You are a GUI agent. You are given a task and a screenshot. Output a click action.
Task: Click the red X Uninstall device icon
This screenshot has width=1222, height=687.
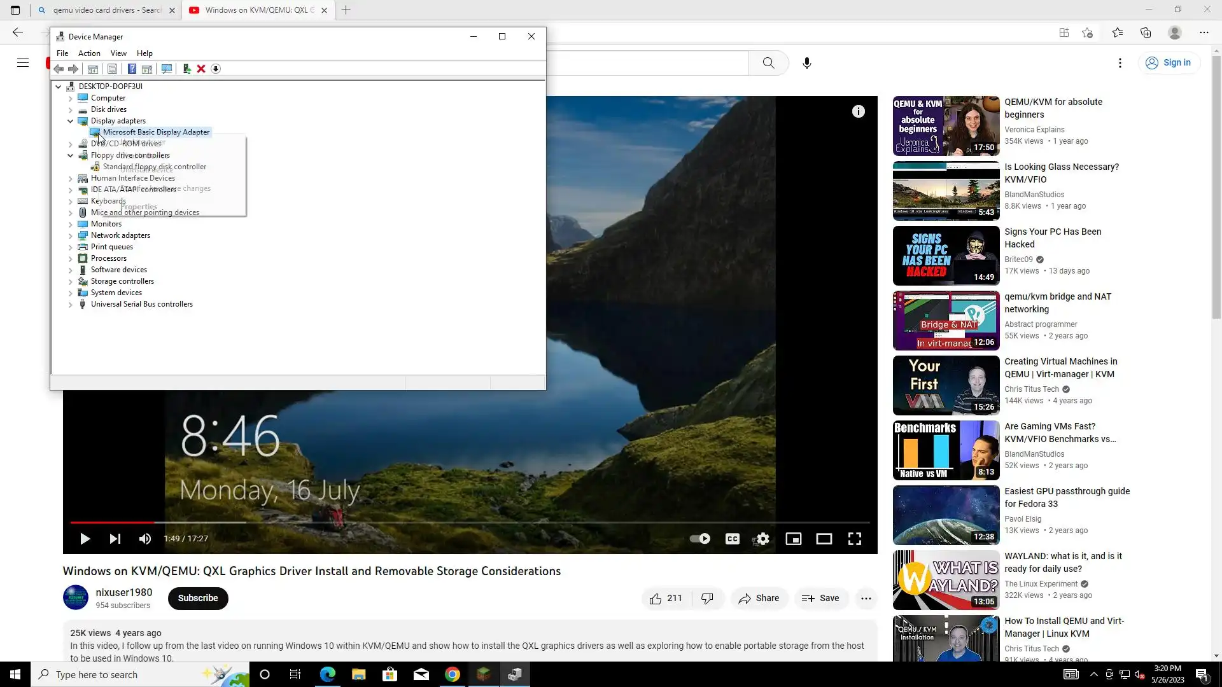coord(201,69)
